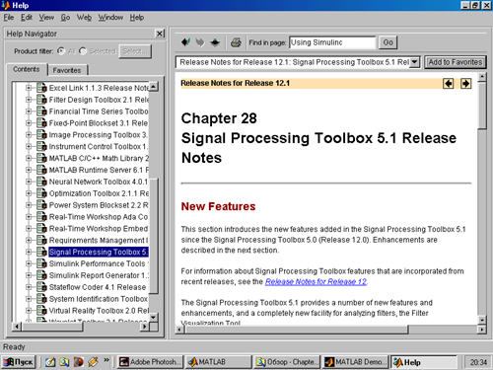This screenshot has width=493, height=370.
Task: Click the Add to Favorites button
Action: click(456, 62)
